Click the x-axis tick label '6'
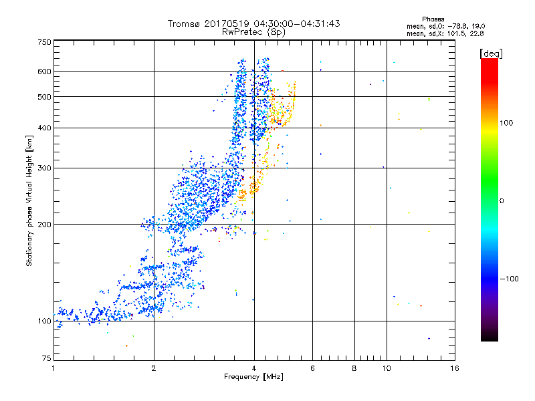Image resolution: width=535 pixels, height=401 pixels. [x=312, y=368]
